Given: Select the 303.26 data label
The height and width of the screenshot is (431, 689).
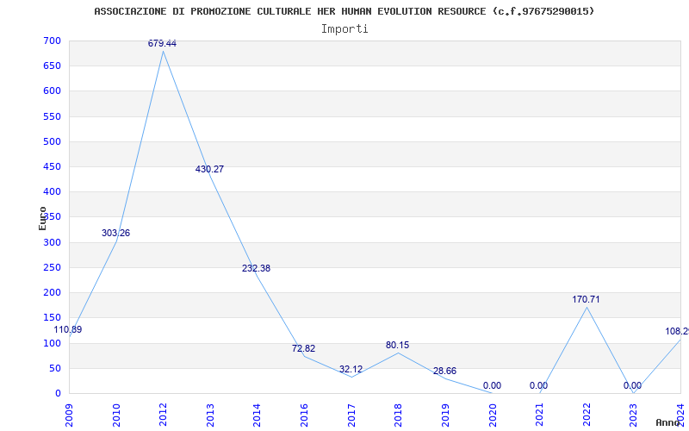Looking at the screenshot, I should [x=115, y=233].
